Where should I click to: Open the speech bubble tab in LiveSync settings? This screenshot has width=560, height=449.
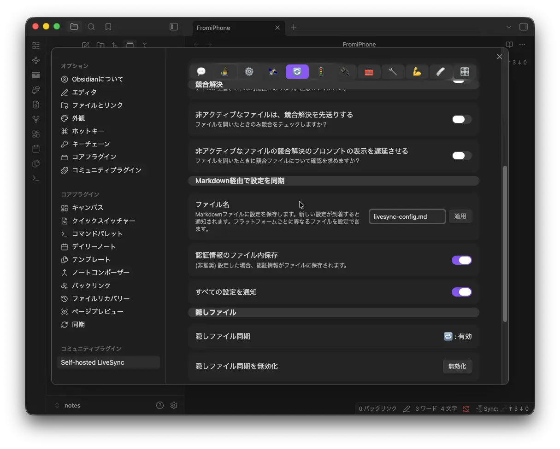tap(201, 71)
